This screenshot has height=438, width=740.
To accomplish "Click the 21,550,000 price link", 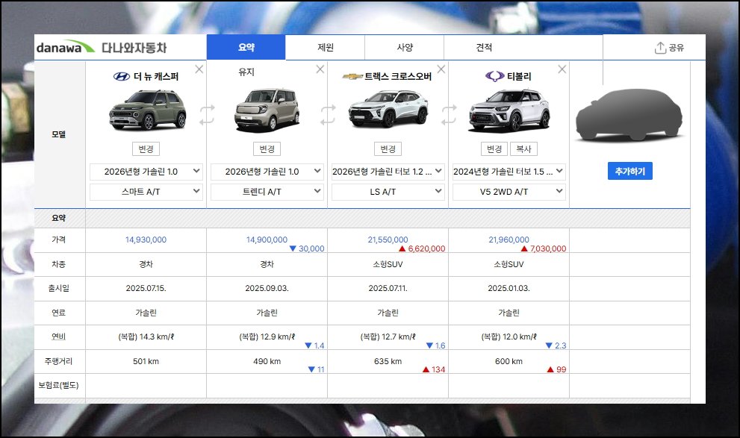I will tap(388, 240).
